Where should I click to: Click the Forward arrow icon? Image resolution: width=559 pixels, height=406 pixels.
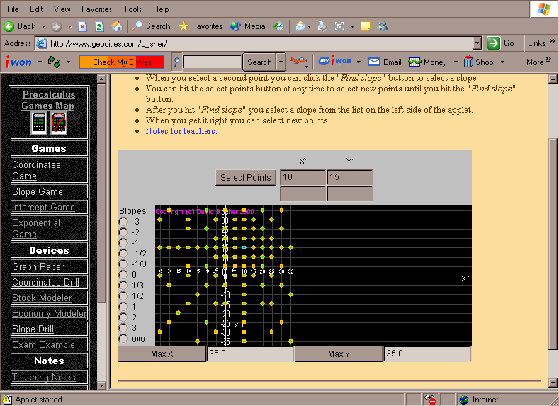click(57, 26)
